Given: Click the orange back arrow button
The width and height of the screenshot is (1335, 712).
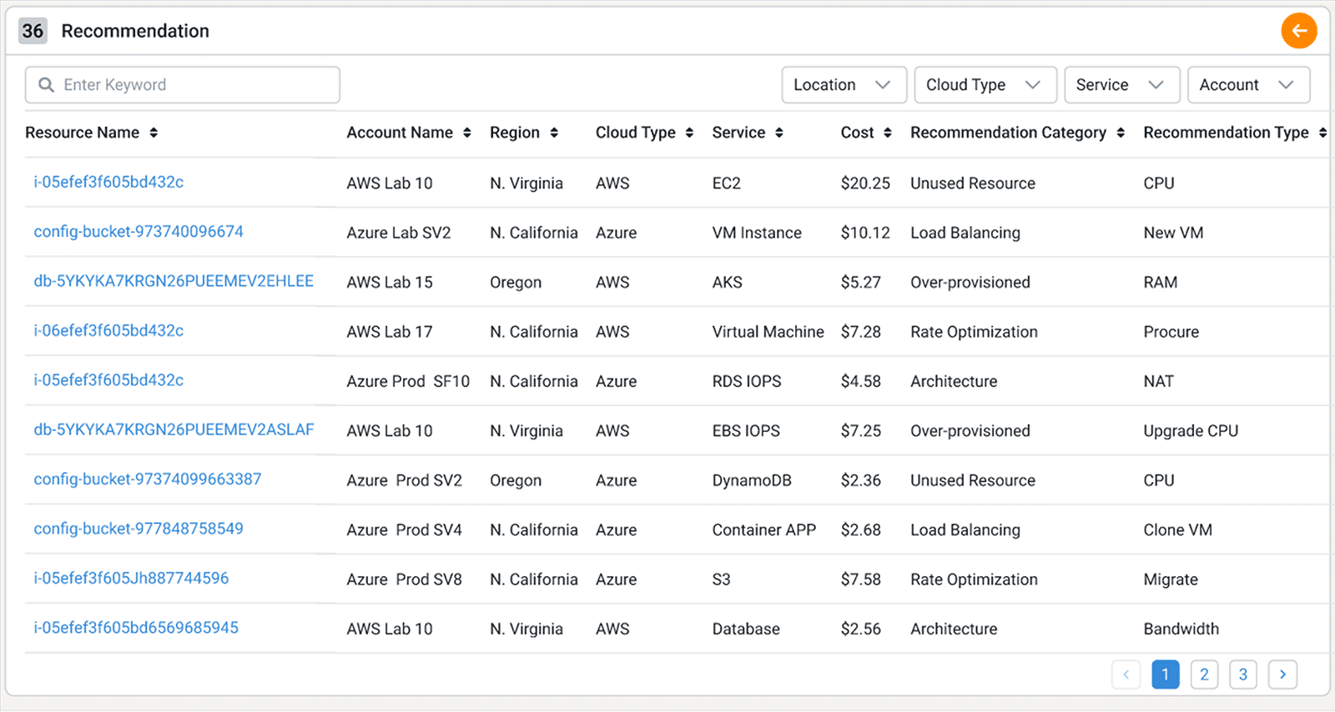Looking at the screenshot, I should pos(1298,32).
